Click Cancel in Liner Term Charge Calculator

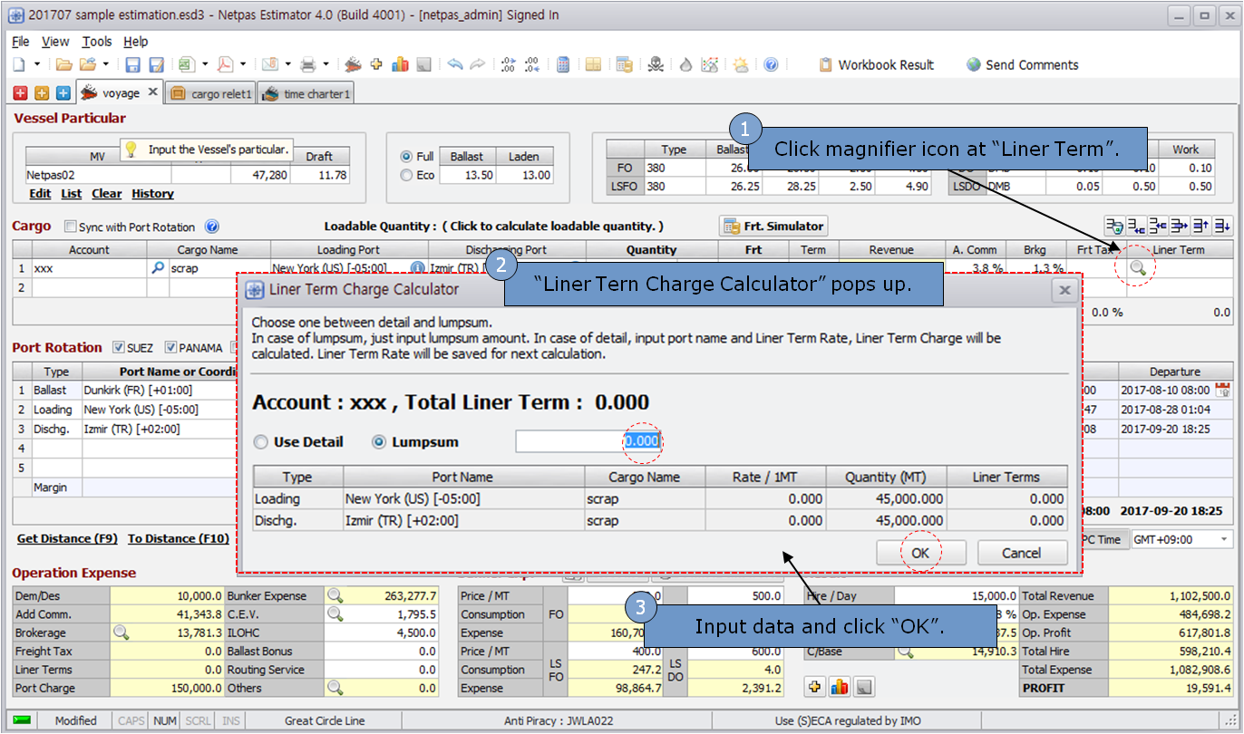(1022, 553)
